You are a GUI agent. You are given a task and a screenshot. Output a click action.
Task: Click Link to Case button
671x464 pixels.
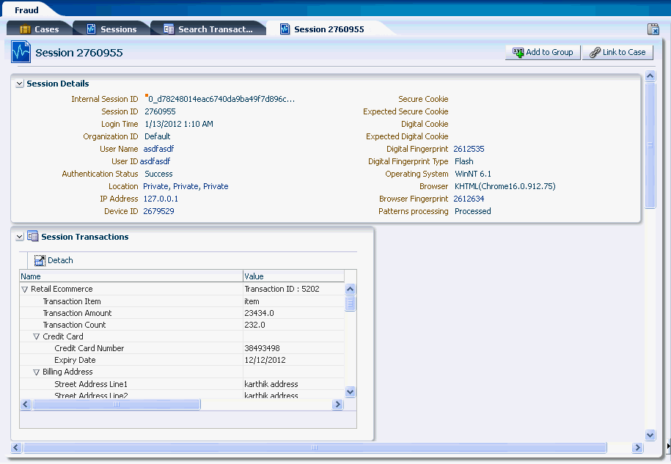(617, 52)
